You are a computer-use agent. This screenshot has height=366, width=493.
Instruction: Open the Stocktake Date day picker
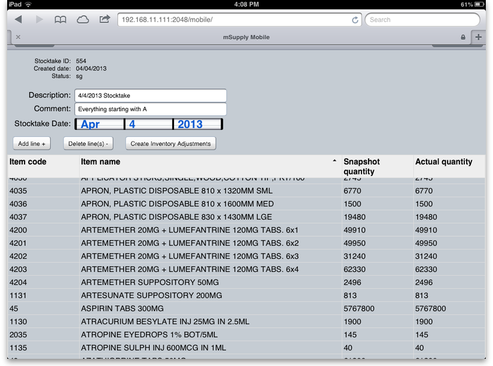[148, 124]
